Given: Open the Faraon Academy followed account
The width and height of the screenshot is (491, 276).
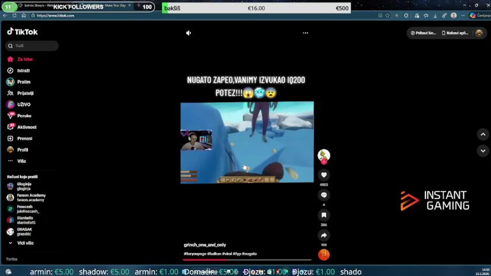Looking at the screenshot, I should point(26,197).
